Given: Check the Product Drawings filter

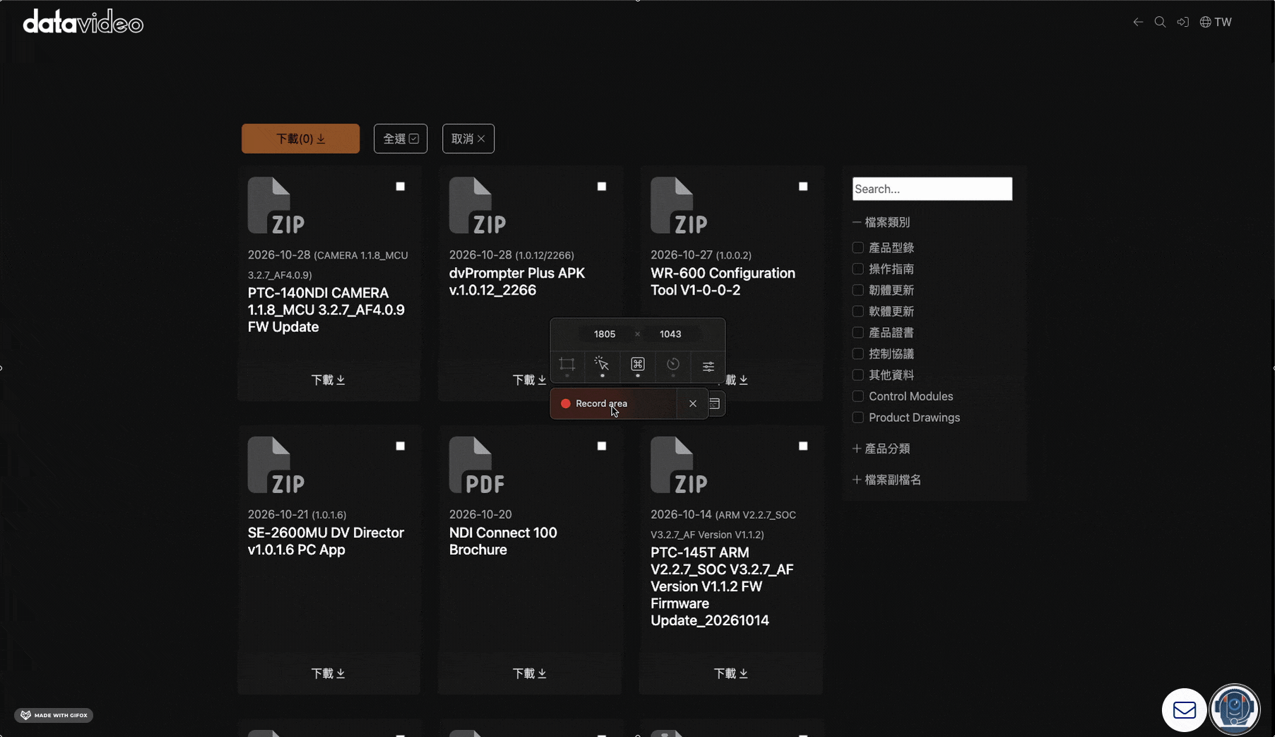Looking at the screenshot, I should (x=858, y=418).
